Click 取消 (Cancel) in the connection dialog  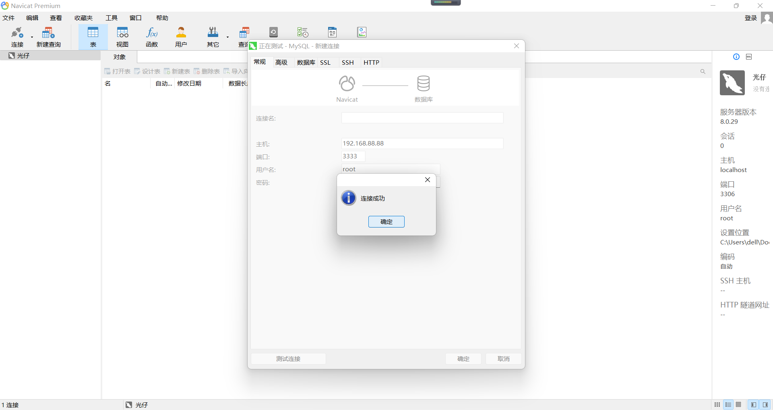504,359
